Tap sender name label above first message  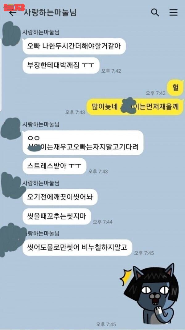tap(41, 32)
